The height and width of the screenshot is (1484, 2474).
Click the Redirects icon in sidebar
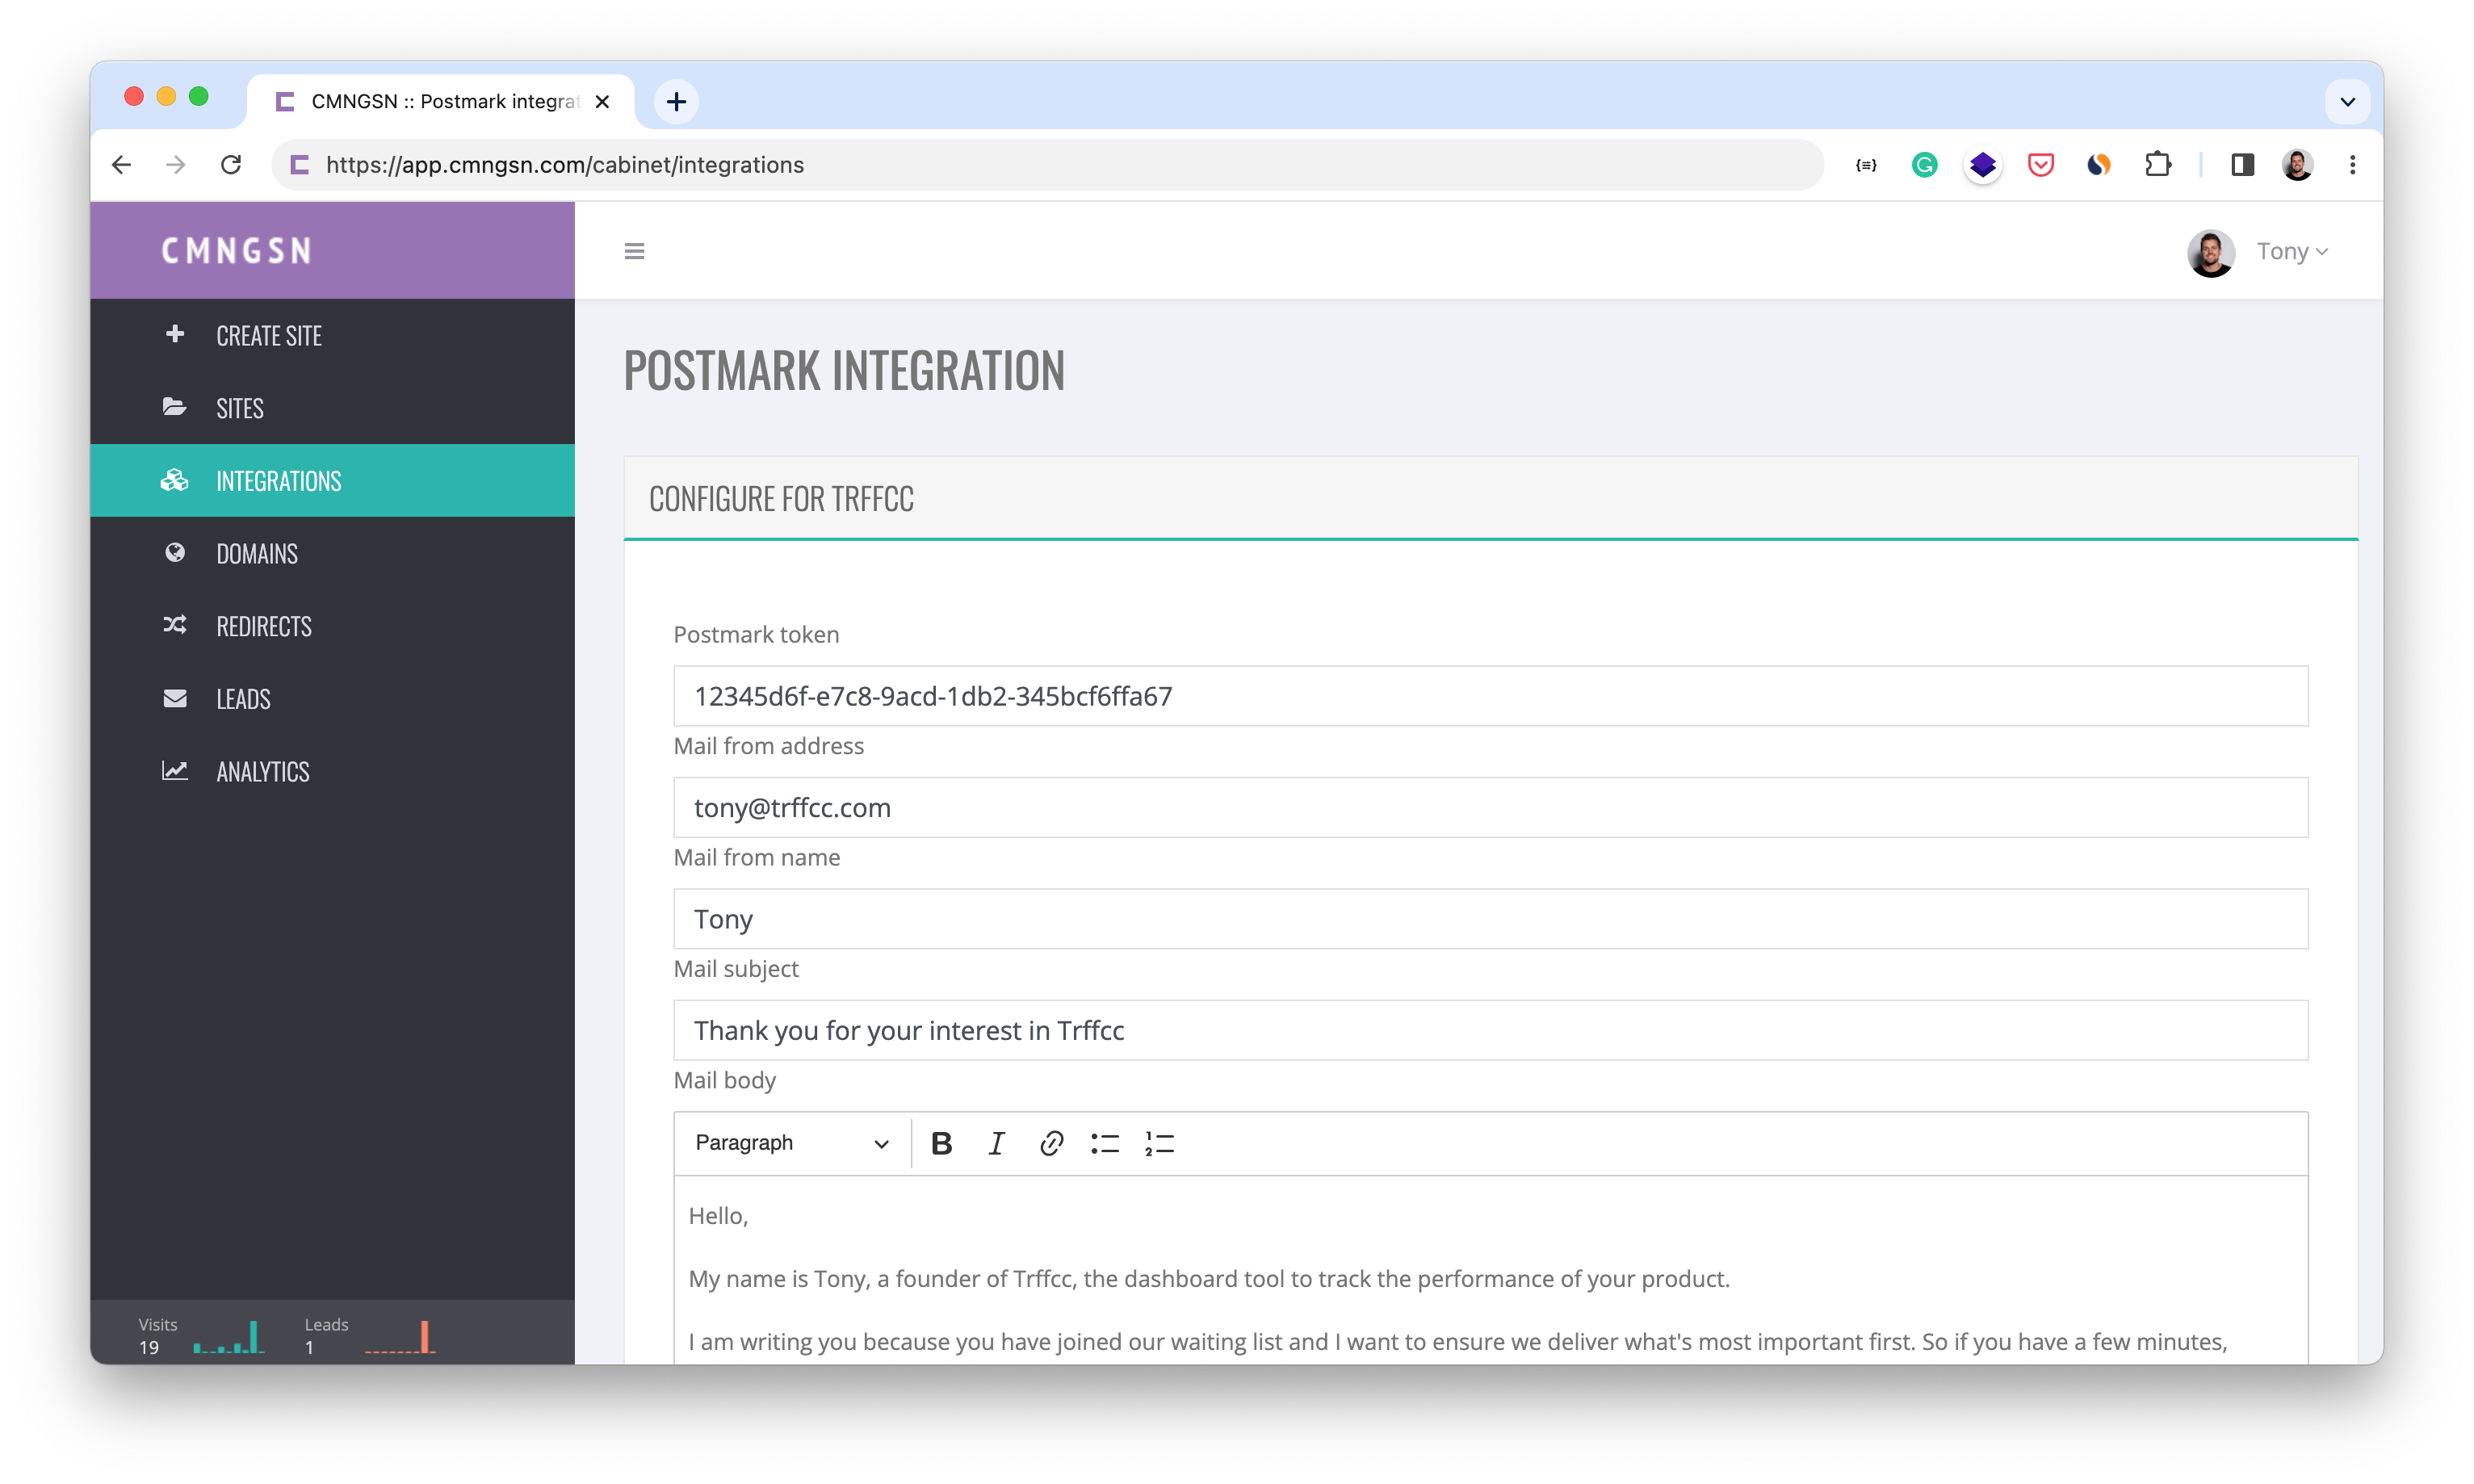pyautogui.click(x=175, y=626)
